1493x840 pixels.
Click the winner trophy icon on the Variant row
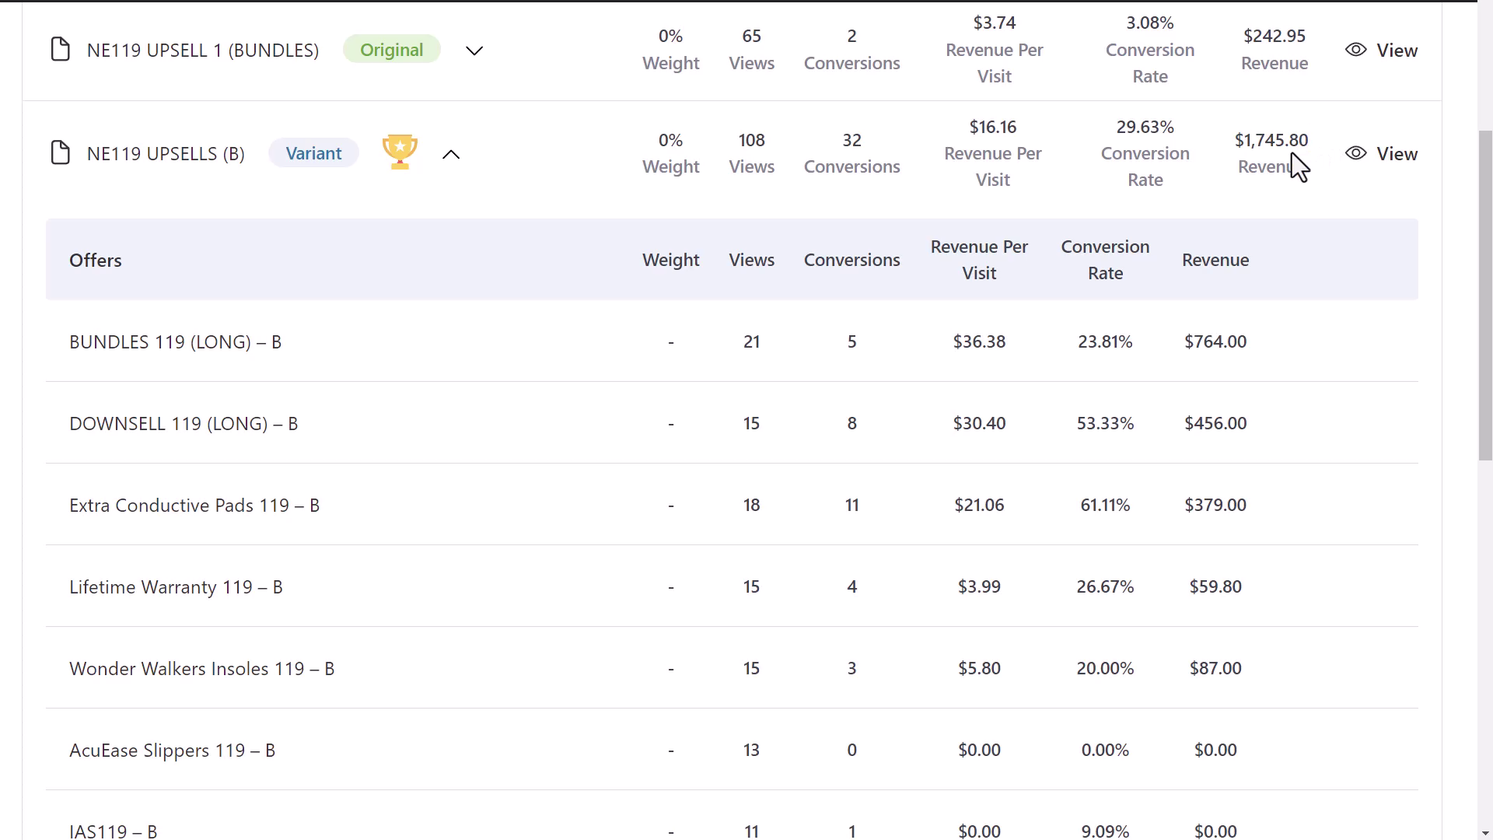coord(399,151)
